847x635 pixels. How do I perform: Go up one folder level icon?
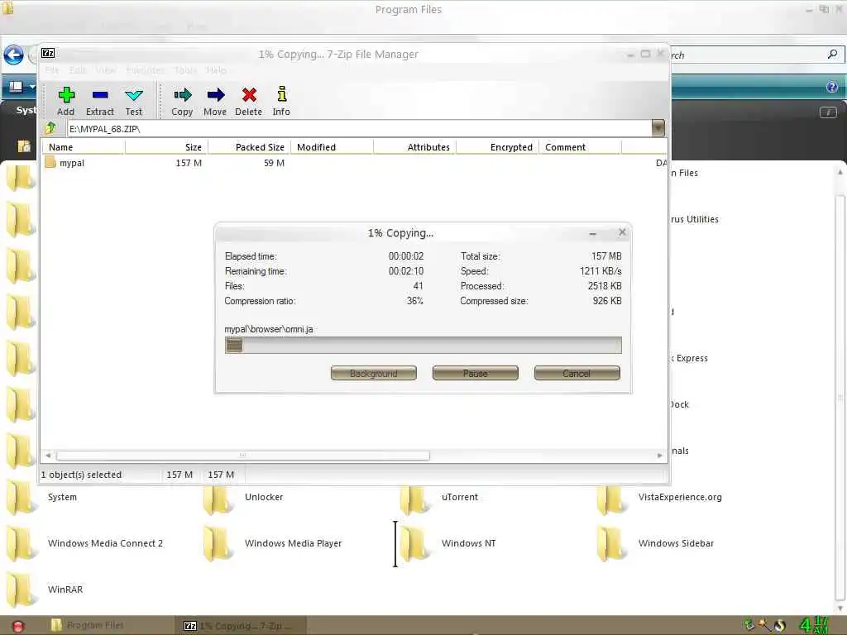(x=50, y=128)
